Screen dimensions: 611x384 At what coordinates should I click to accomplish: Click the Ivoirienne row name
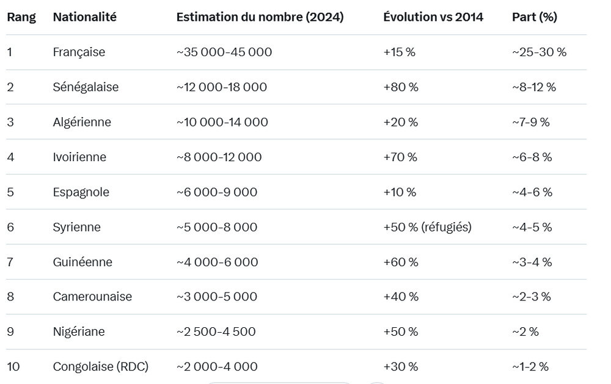(79, 158)
